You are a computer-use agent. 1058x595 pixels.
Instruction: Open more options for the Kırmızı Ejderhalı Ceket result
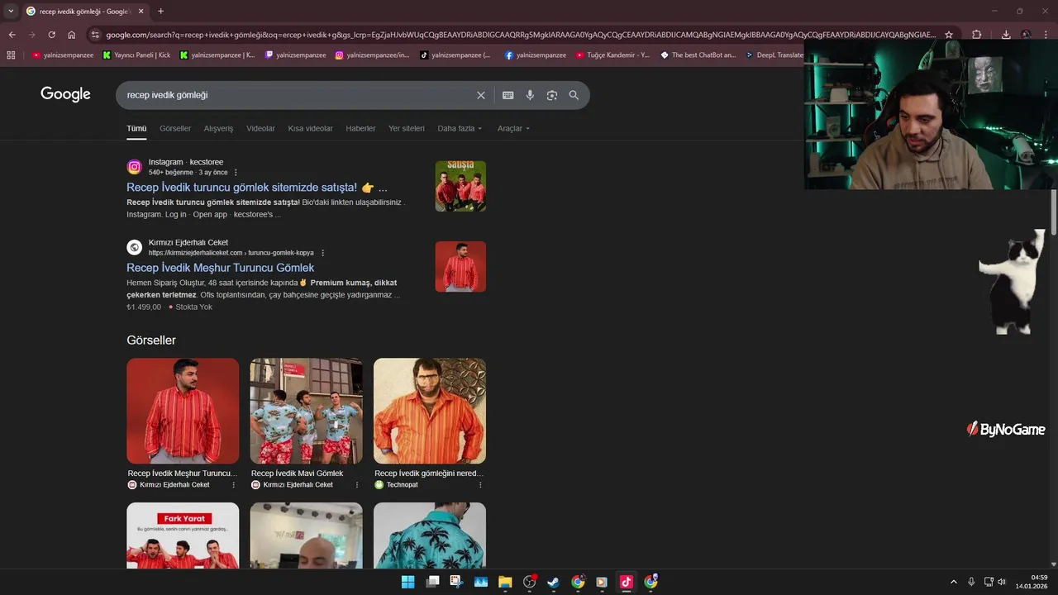pyautogui.click(x=323, y=253)
